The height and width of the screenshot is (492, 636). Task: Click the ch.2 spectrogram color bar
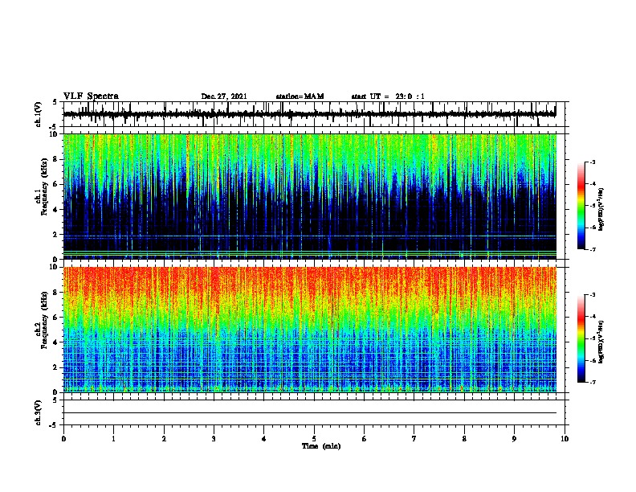581,338
